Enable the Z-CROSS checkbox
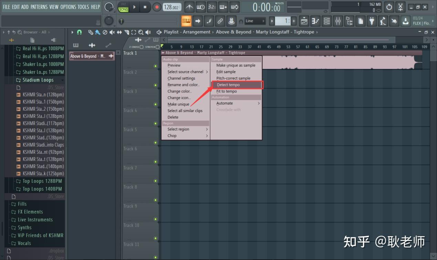 click(x=142, y=47)
